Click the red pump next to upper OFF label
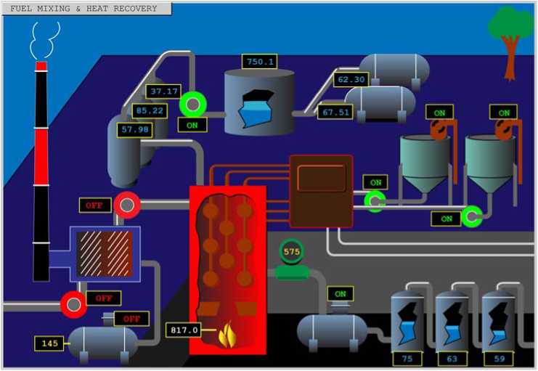This screenshot has width=538, height=371. click(127, 205)
